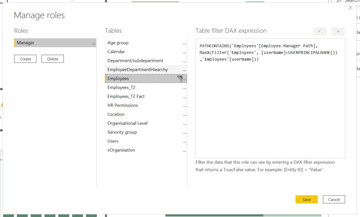Click the X to discard DAX changes

click(x=338, y=31)
